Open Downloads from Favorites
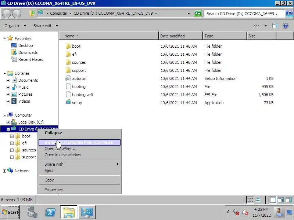This screenshot has height=220, width=294. pos(28,52)
